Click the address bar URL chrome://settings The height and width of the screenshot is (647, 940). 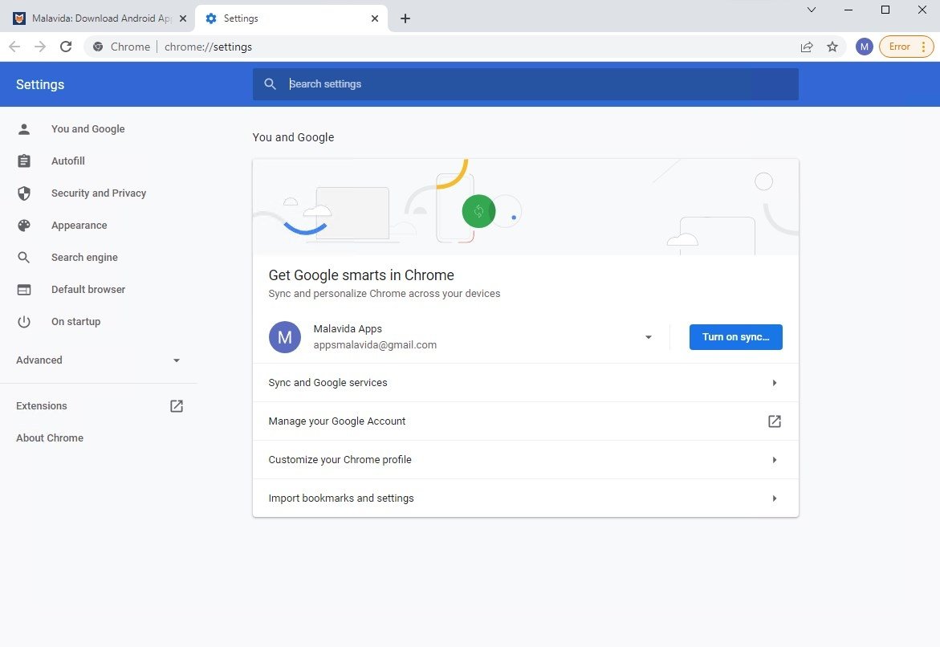[x=208, y=47]
